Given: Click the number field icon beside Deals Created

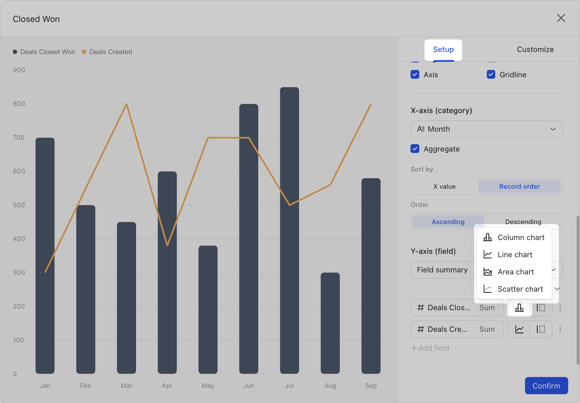Looking at the screenshot, I should [x=420, y=329].
